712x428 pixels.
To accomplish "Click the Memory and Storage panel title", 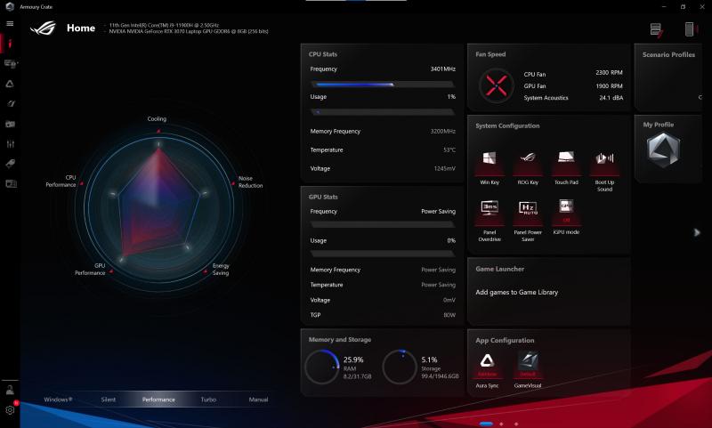I will (340, 340).
